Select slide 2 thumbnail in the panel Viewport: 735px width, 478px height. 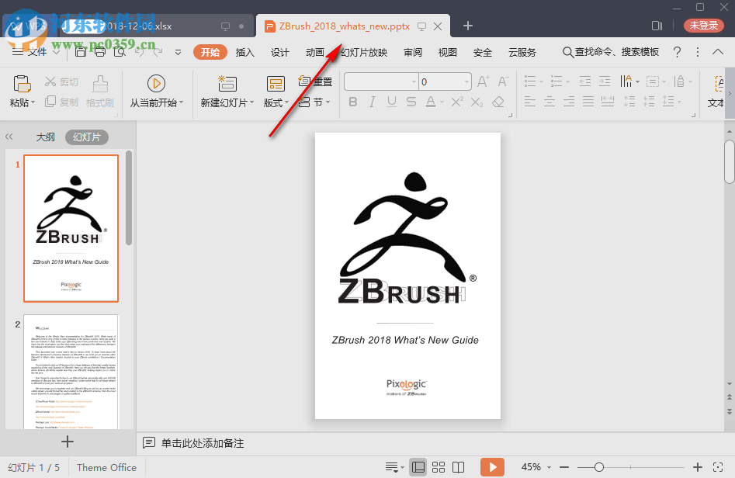tap(71, 371)
